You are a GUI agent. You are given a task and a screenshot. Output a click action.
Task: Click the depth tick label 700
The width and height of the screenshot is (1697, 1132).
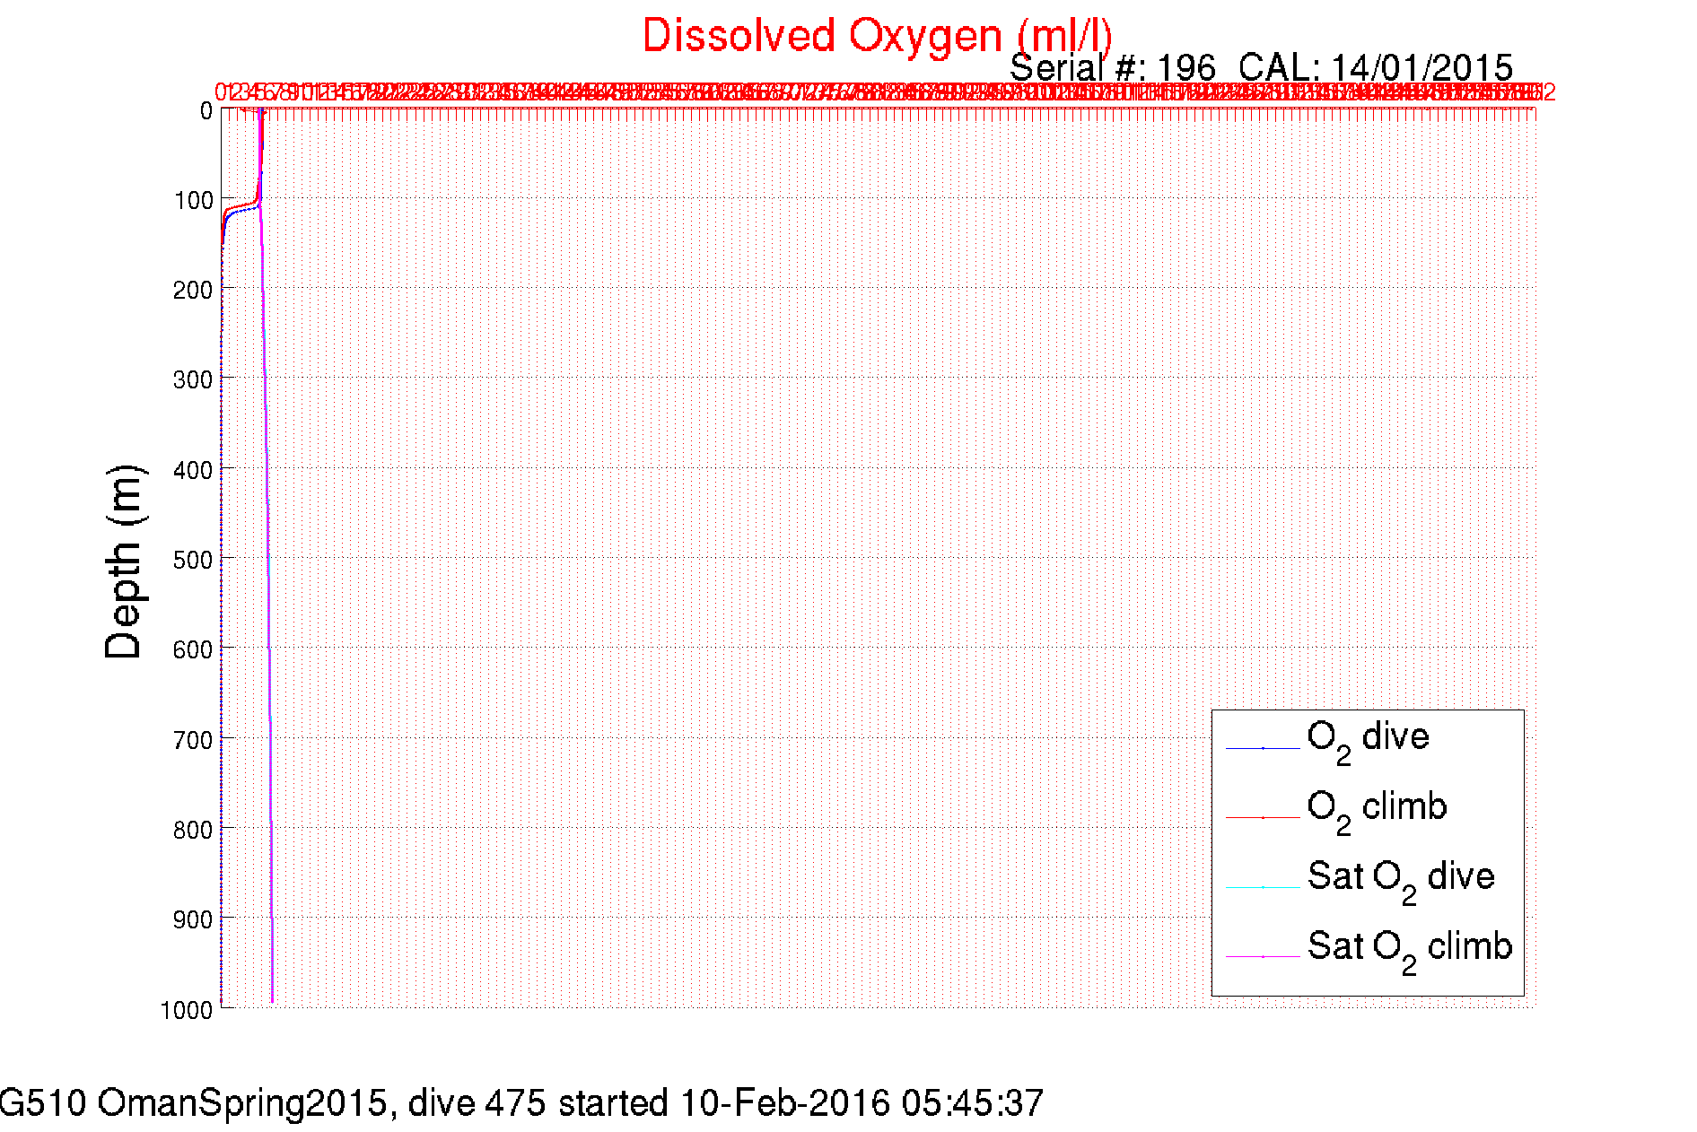(x=194, y=740)
